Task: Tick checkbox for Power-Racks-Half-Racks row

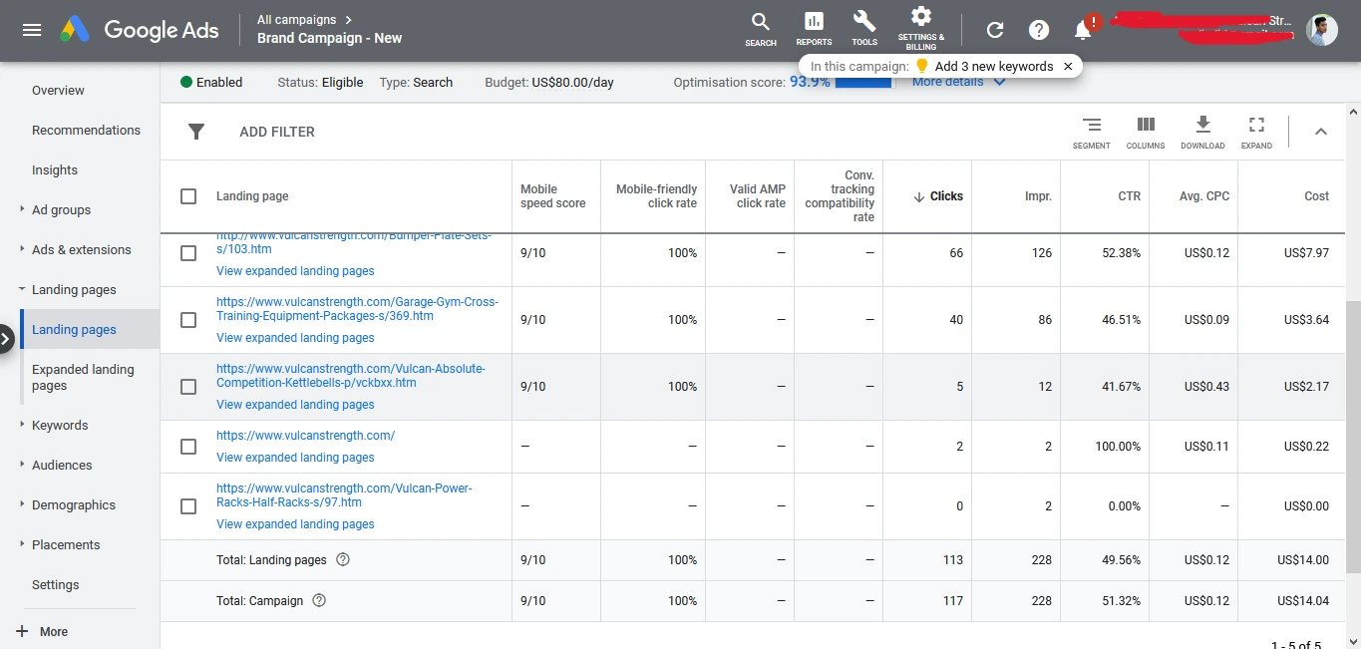Action: coord(188,506)
